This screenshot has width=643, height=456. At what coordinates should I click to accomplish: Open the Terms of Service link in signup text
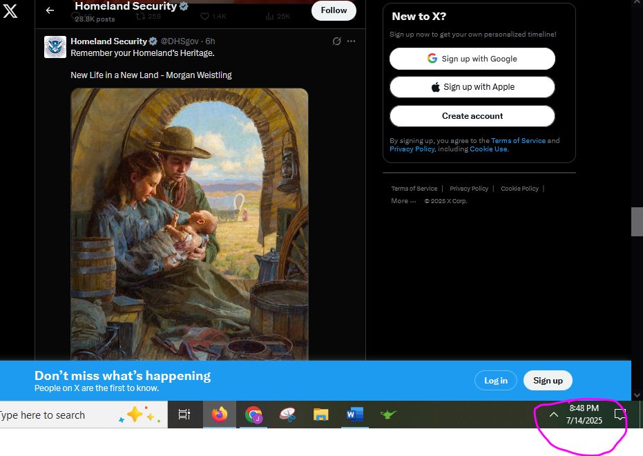[518, 141]
